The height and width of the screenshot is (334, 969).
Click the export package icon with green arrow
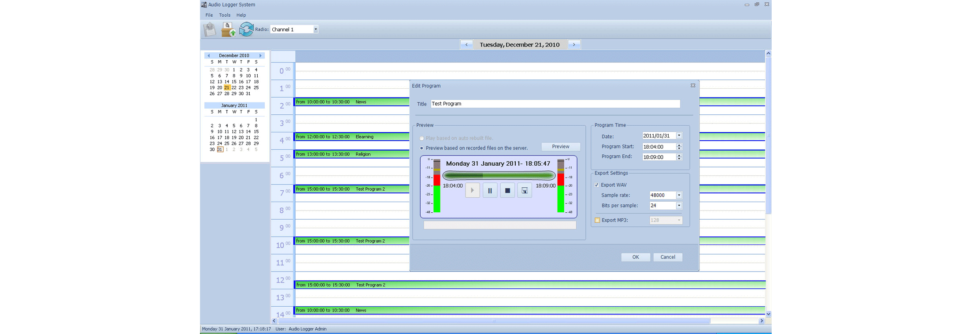pyautogui.click(x=228, y=29)
